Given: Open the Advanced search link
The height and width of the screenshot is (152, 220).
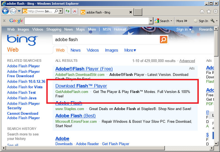Looking at the screenshot, I should [x=187, y=61].
